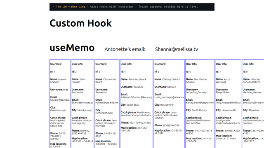Click phone '1-477-935-8478 x6430'
This screenshot has width=264, height=148.
pyautogui.click(x=199, y=132)
